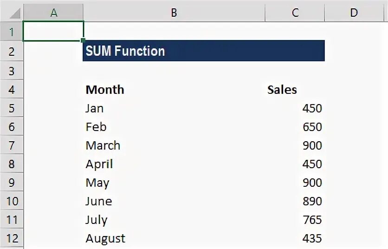Select row 12 header

[x=12, y=238]
